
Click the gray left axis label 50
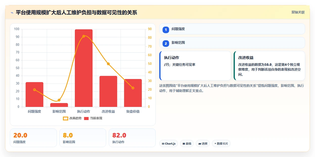click(x=17, y=68)
